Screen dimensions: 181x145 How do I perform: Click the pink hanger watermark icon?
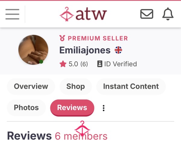(x=82, y=128)
